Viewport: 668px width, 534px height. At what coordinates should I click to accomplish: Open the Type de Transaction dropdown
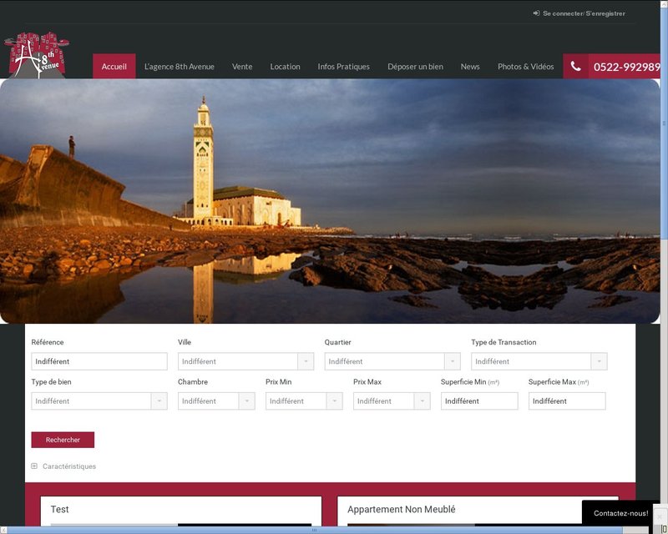point(539,361)
